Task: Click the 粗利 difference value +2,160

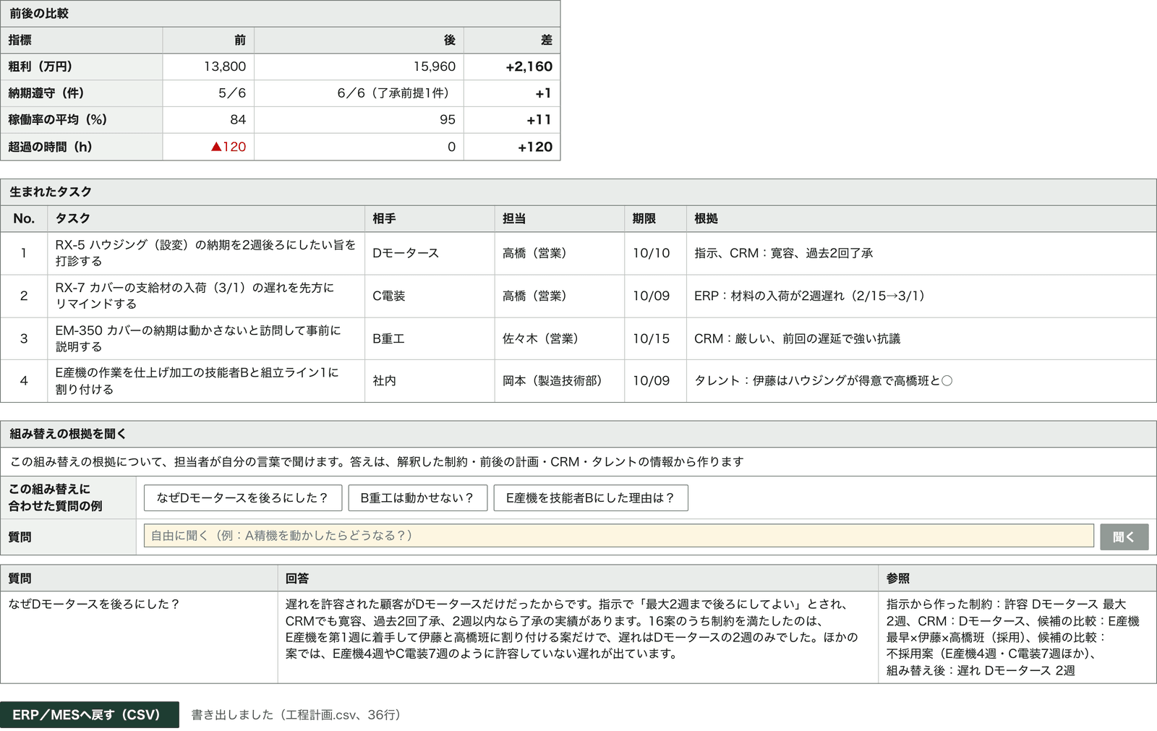Action: point(529,67)
